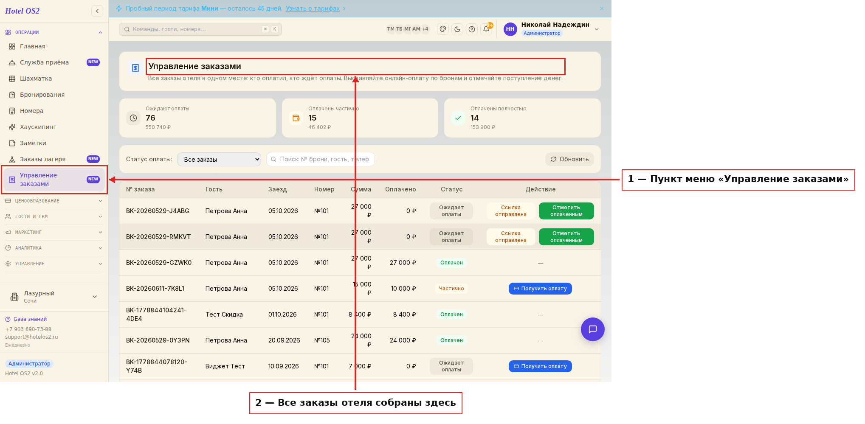Open Заметки in the sidebar

coord(54,143)
